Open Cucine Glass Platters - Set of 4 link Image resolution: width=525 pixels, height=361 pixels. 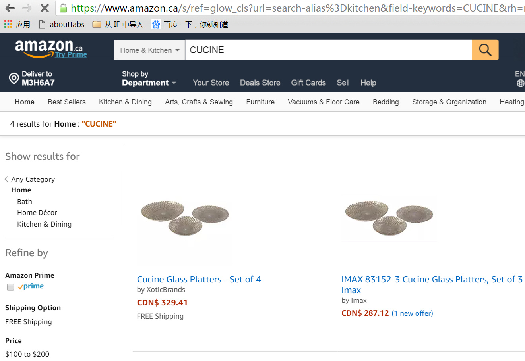[x=199, y=279]
